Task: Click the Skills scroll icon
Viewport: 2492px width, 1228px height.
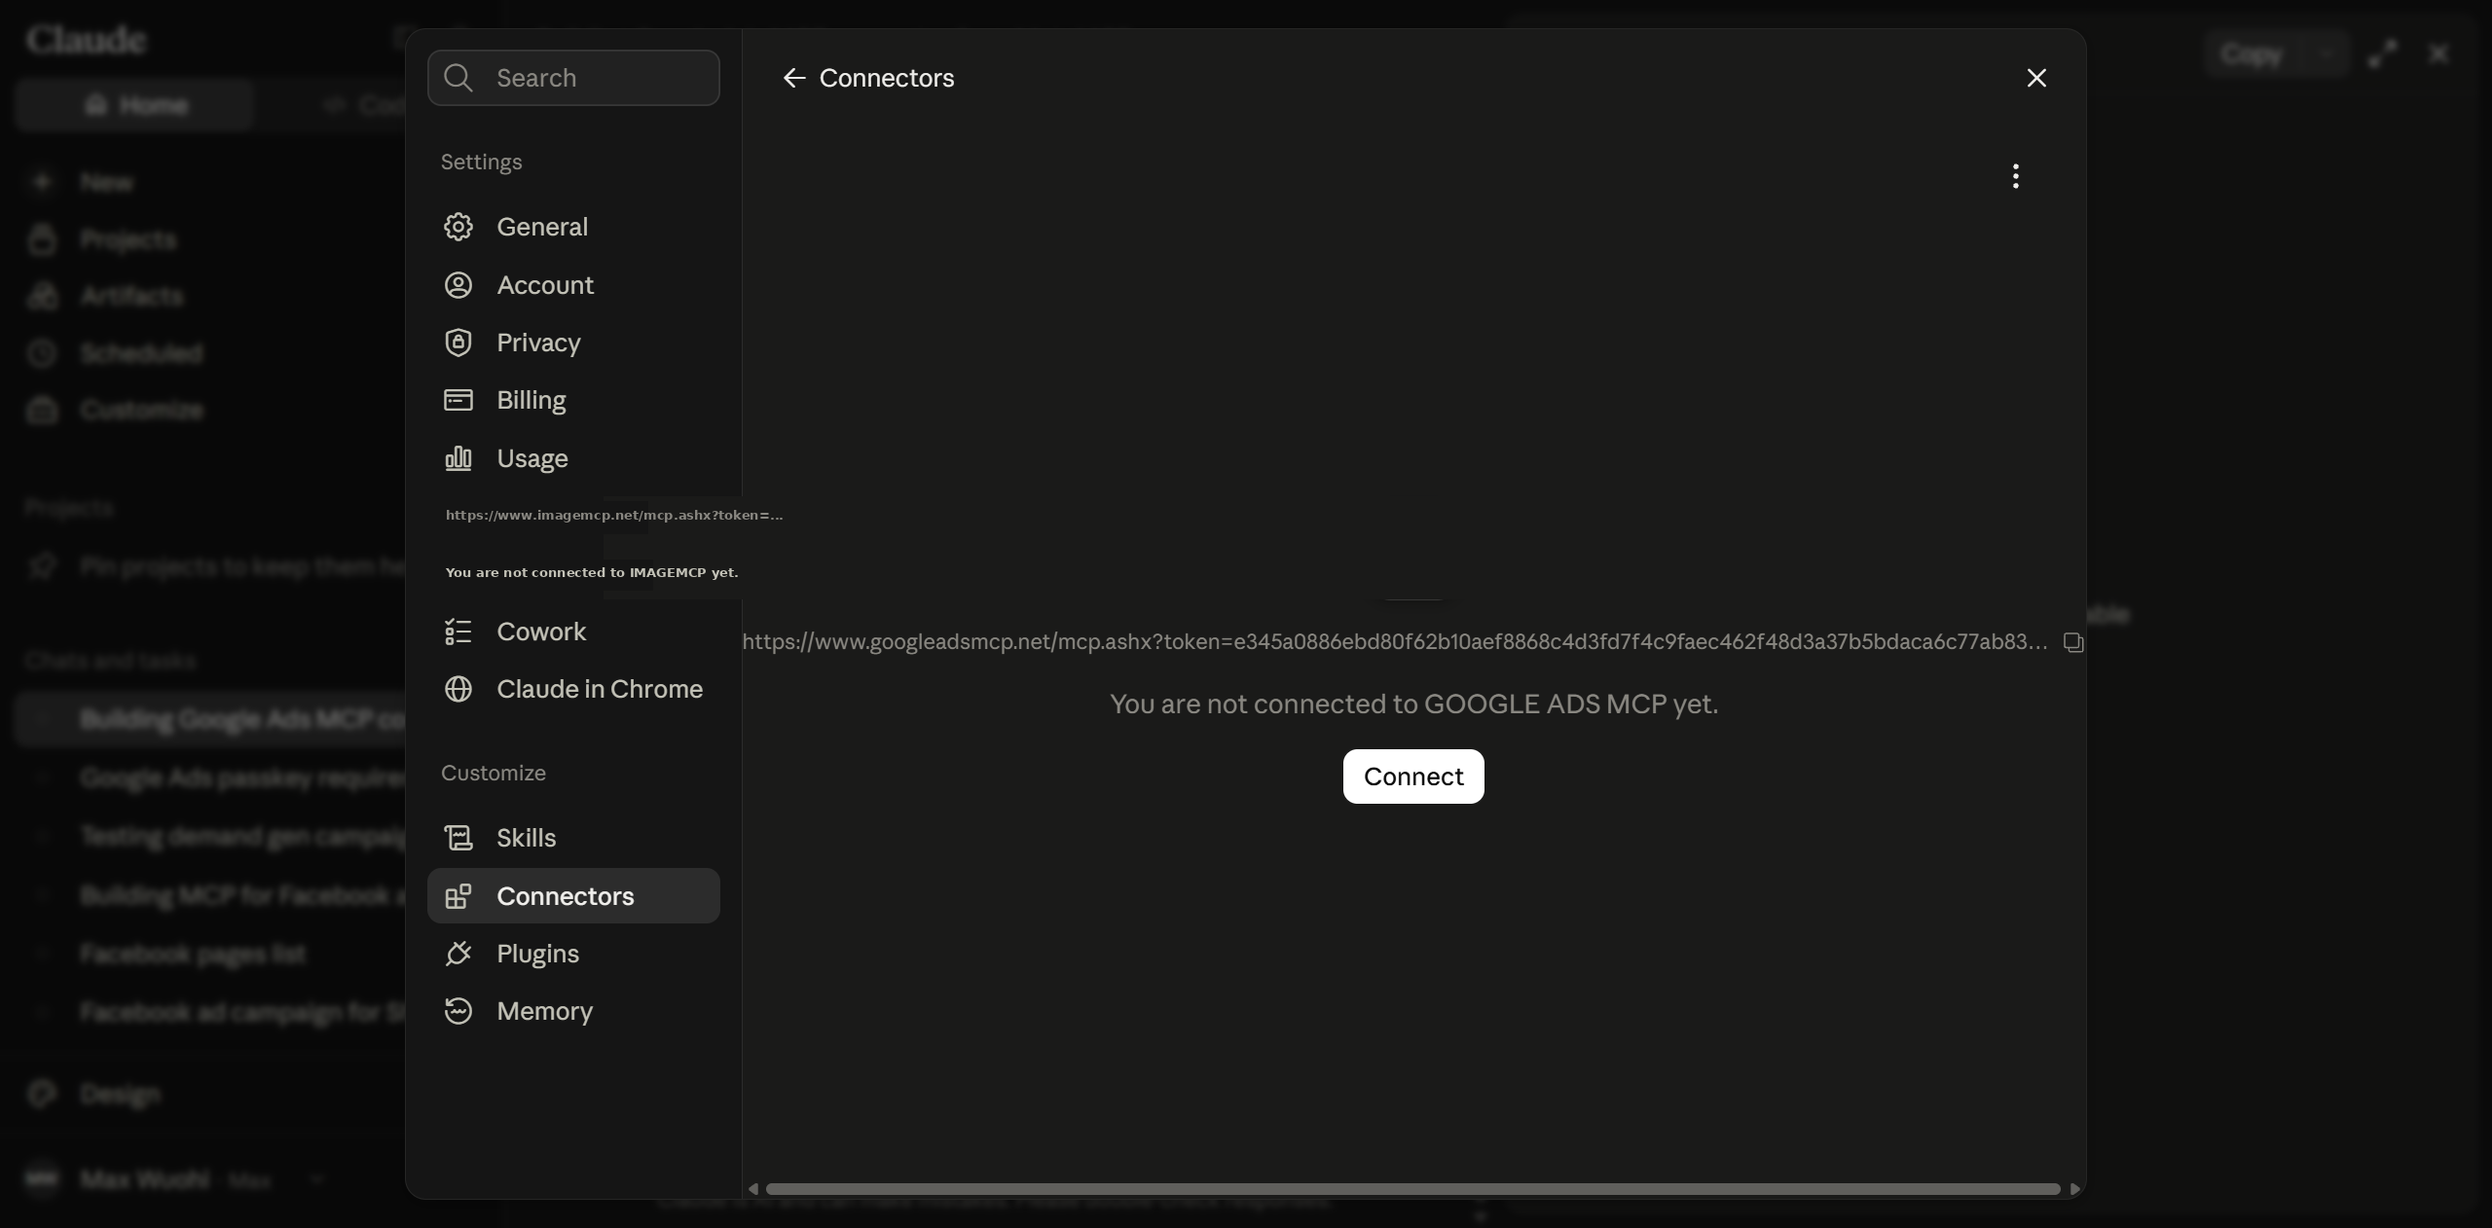Action: (x=458, y=838)
